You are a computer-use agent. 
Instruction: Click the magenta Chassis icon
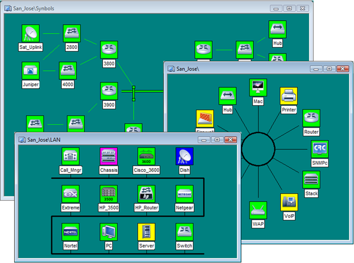tap(109, 156)
